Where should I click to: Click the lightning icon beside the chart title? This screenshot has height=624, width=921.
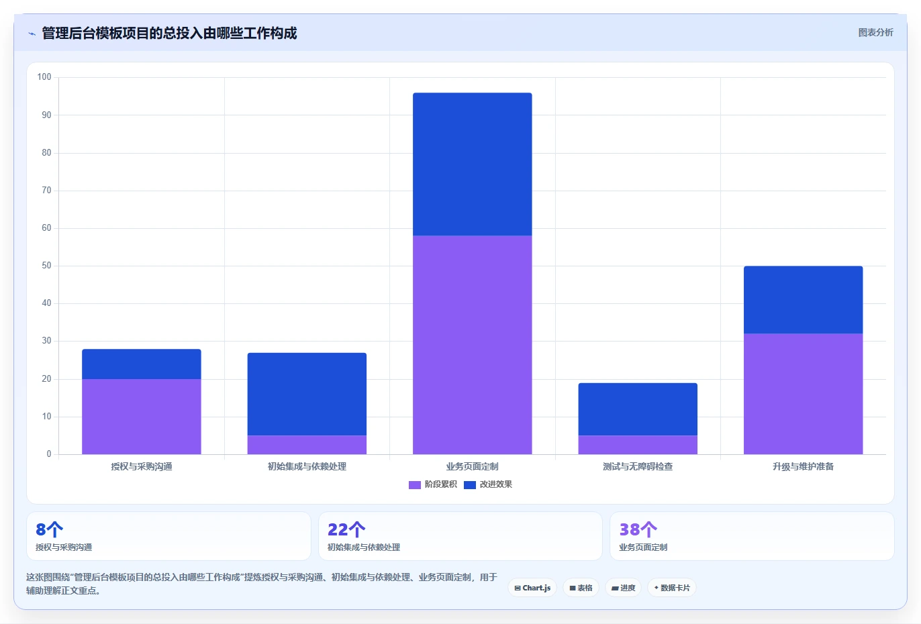pos(32,34)
